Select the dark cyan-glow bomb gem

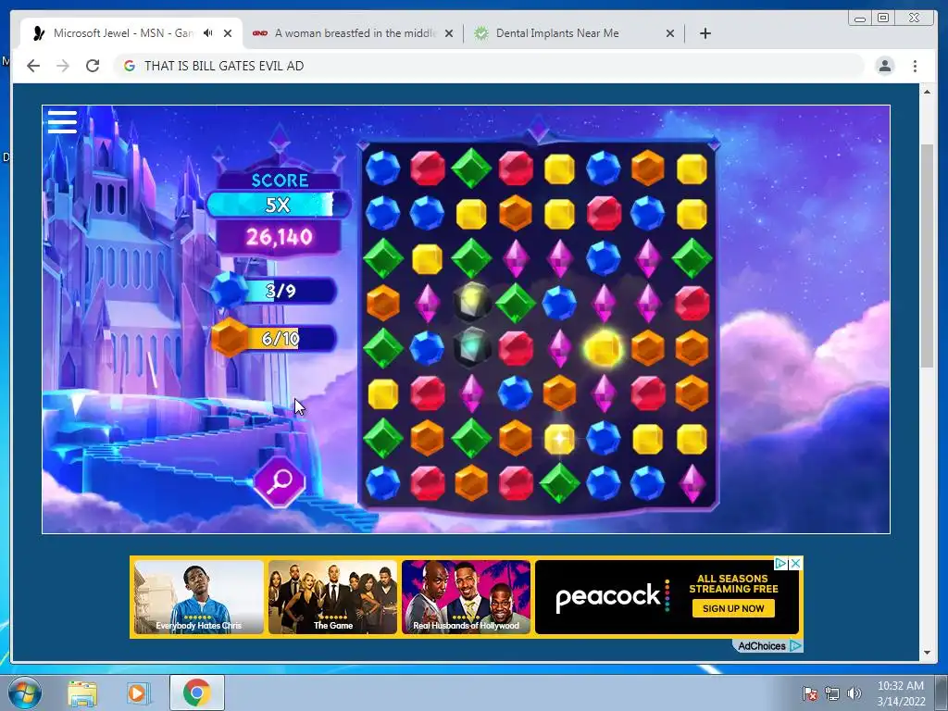[471, 348]
